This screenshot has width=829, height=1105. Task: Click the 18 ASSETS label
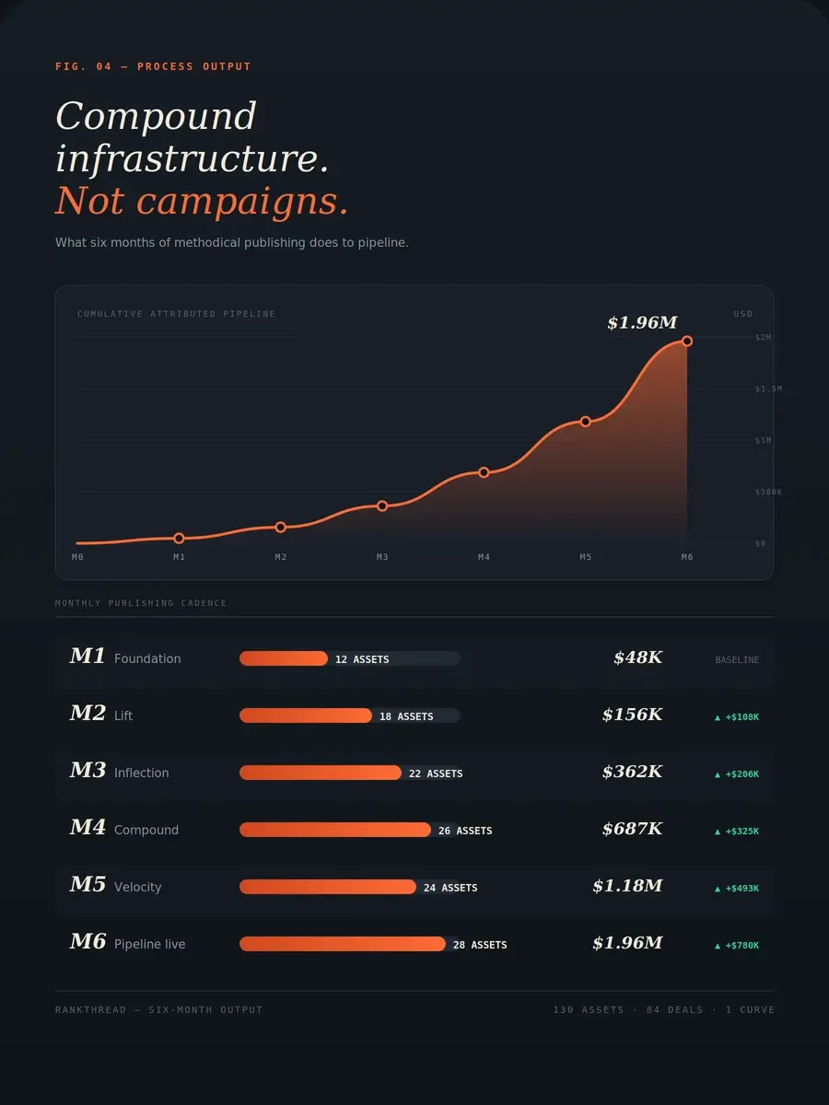pos(406,716)
